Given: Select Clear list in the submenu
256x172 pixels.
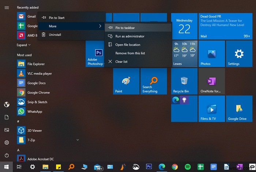Looking at the screenshot, I should pyautogui.click(x=138, y=61).
